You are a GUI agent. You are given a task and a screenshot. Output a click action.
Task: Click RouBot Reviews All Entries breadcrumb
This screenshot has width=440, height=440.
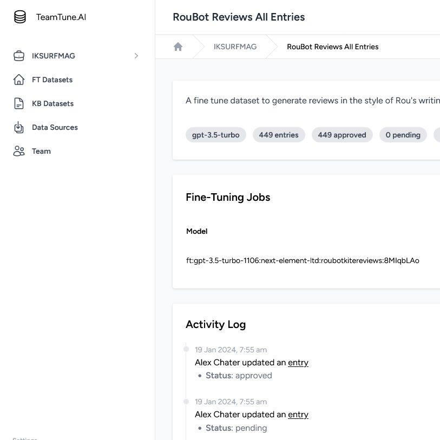click(332, 47)
